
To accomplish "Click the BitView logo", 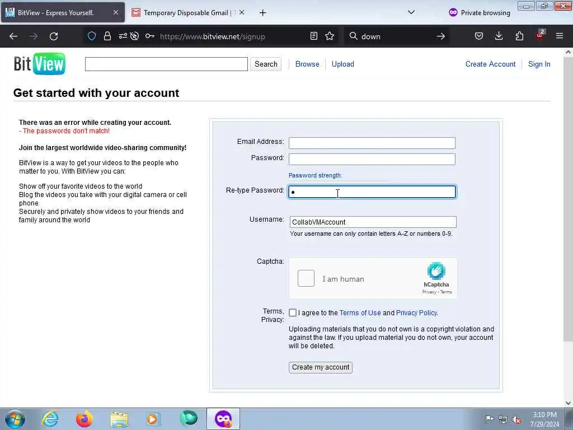I will 40,64.
